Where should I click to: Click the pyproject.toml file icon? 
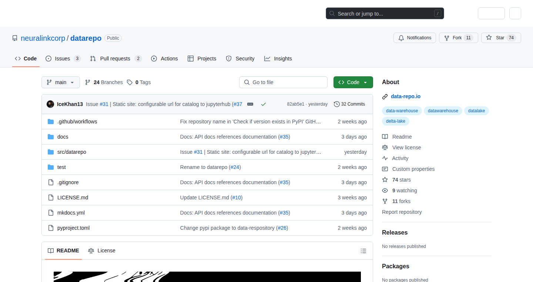(51, 228)
